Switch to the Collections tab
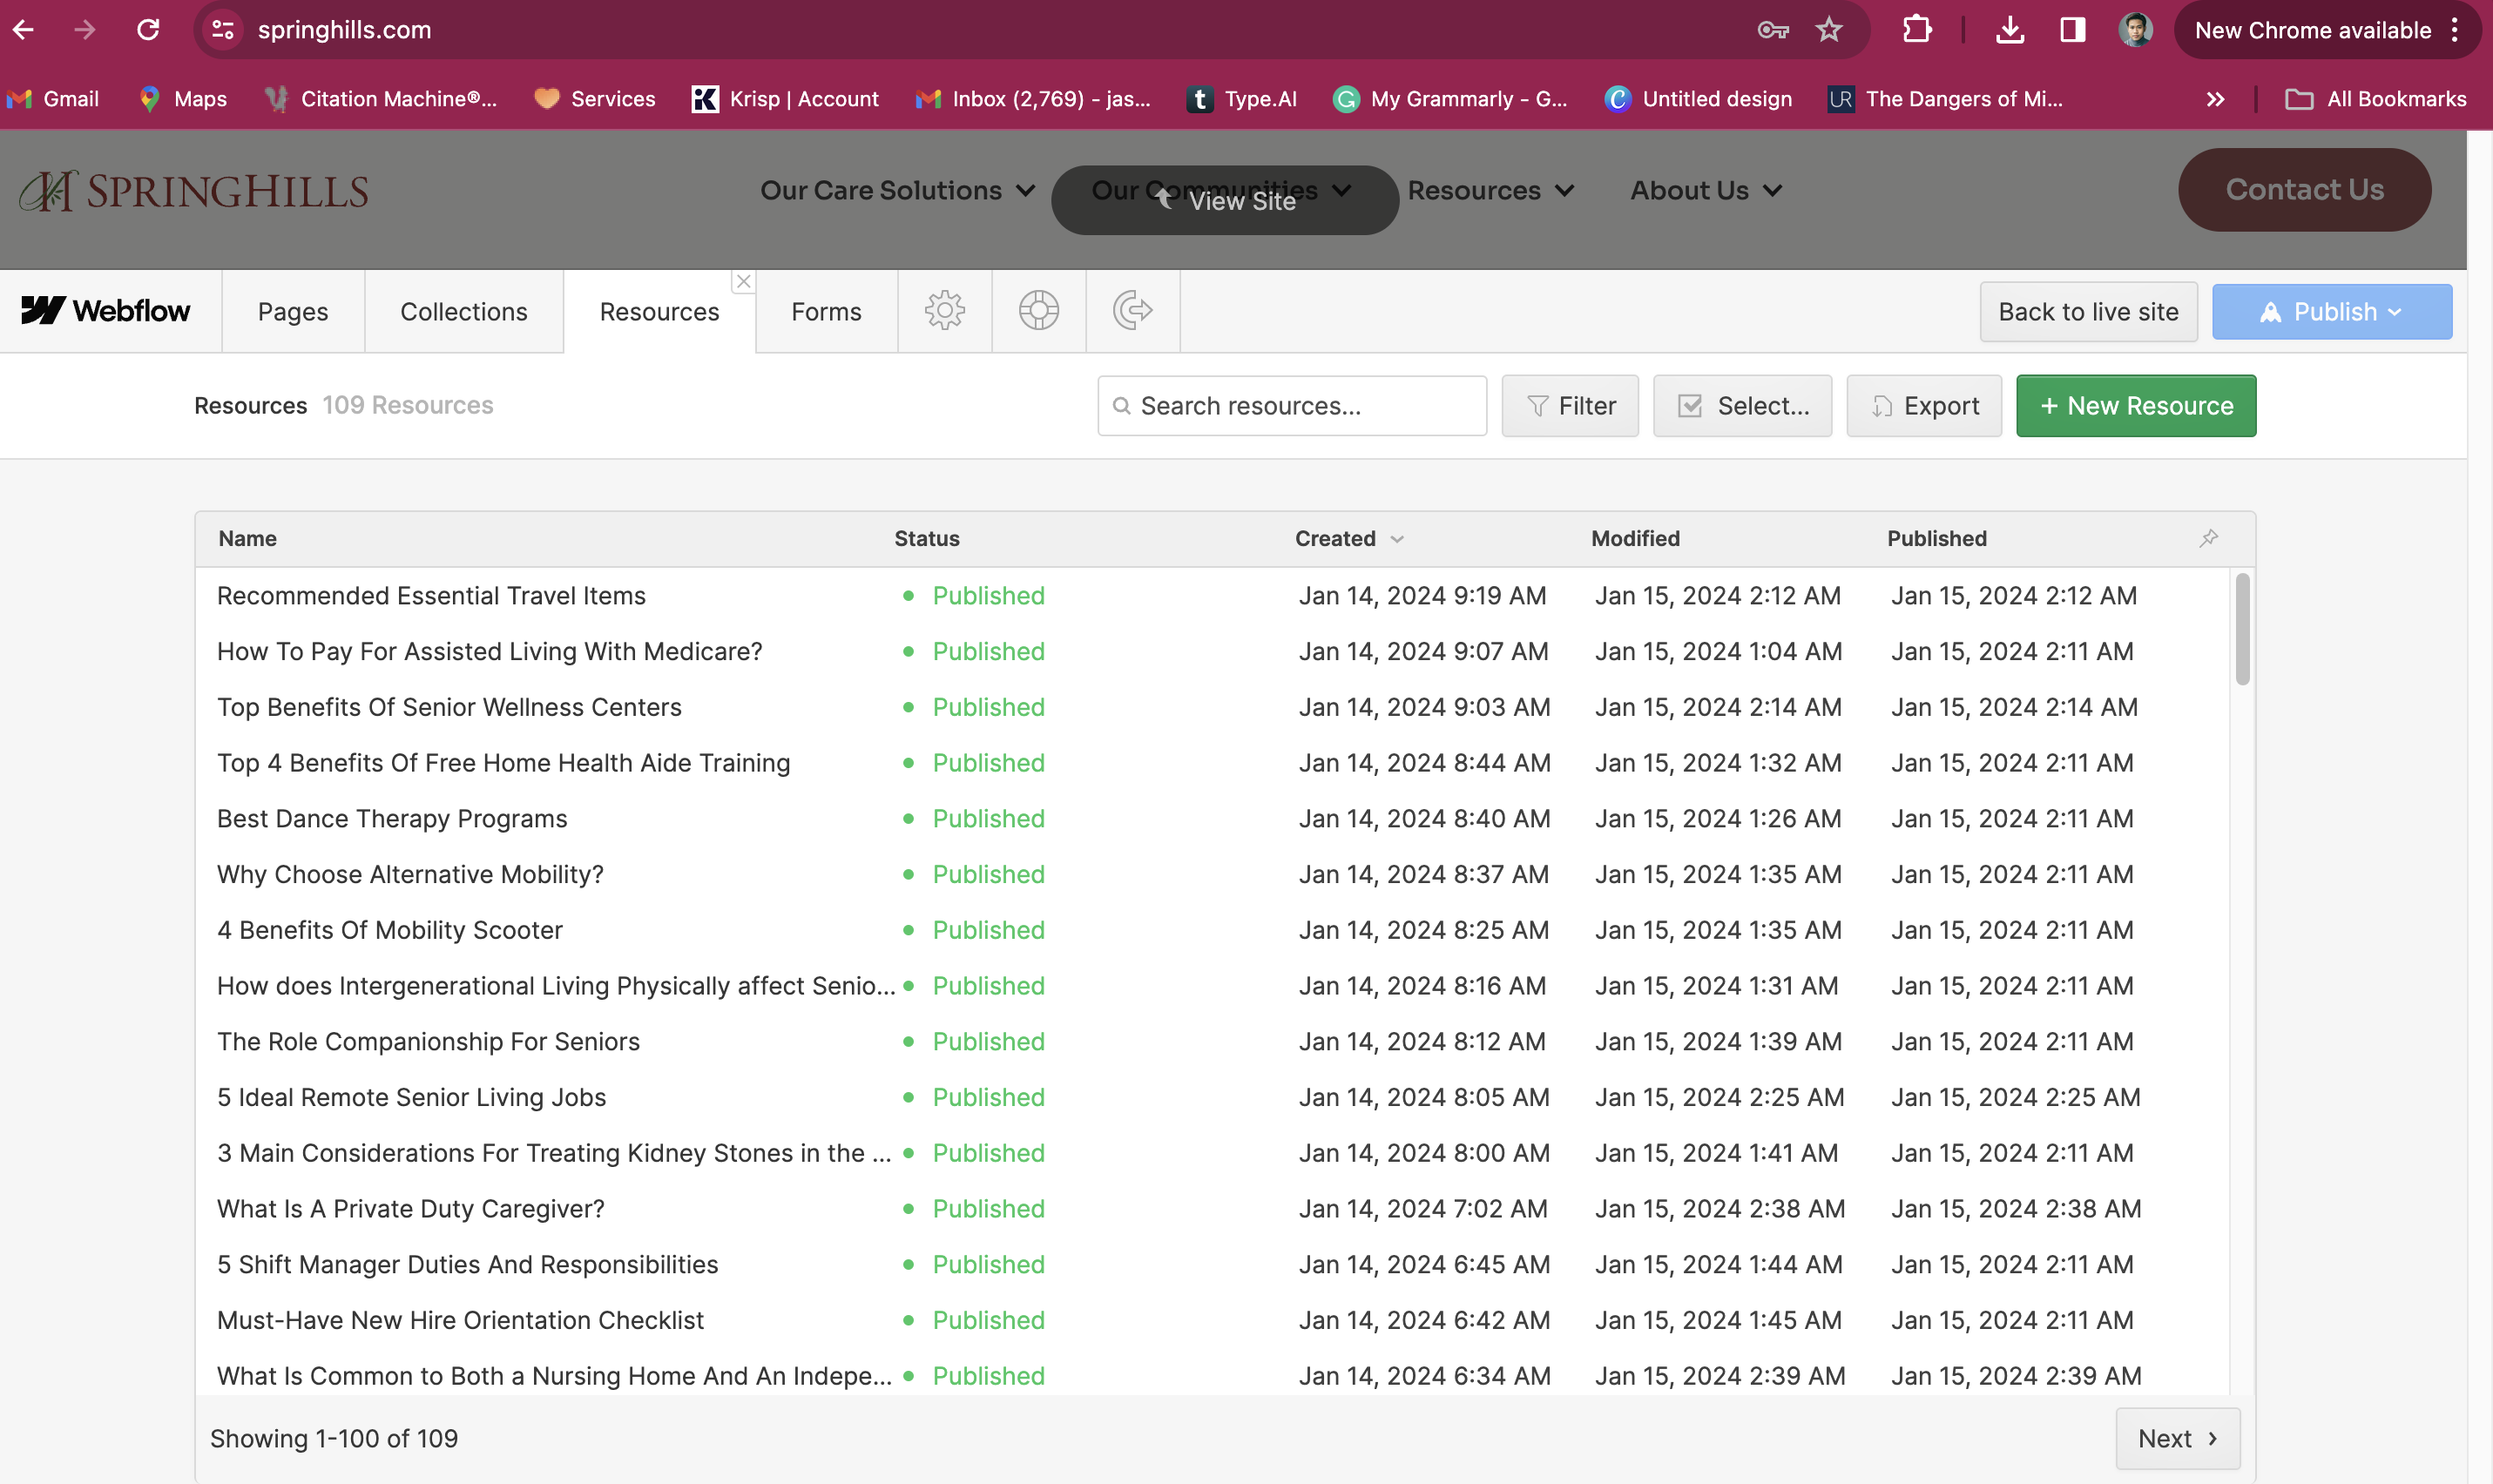Image resolution: width=2493 pixels, height=1484 pixels. pos(463,312)
